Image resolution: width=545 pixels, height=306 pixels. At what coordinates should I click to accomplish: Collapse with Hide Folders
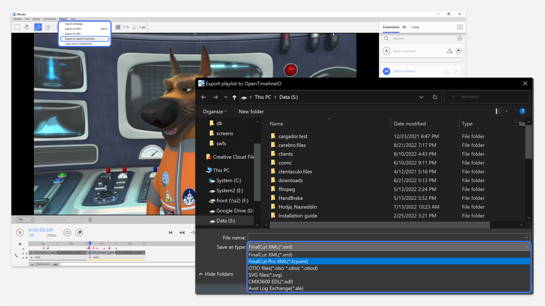coord(216,274)
